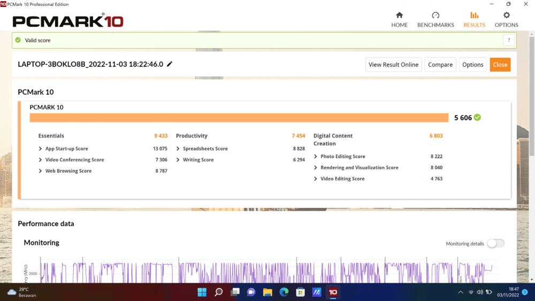Open the Benchmarks gauge icon
535x301 pixels.
coord(435,16)
